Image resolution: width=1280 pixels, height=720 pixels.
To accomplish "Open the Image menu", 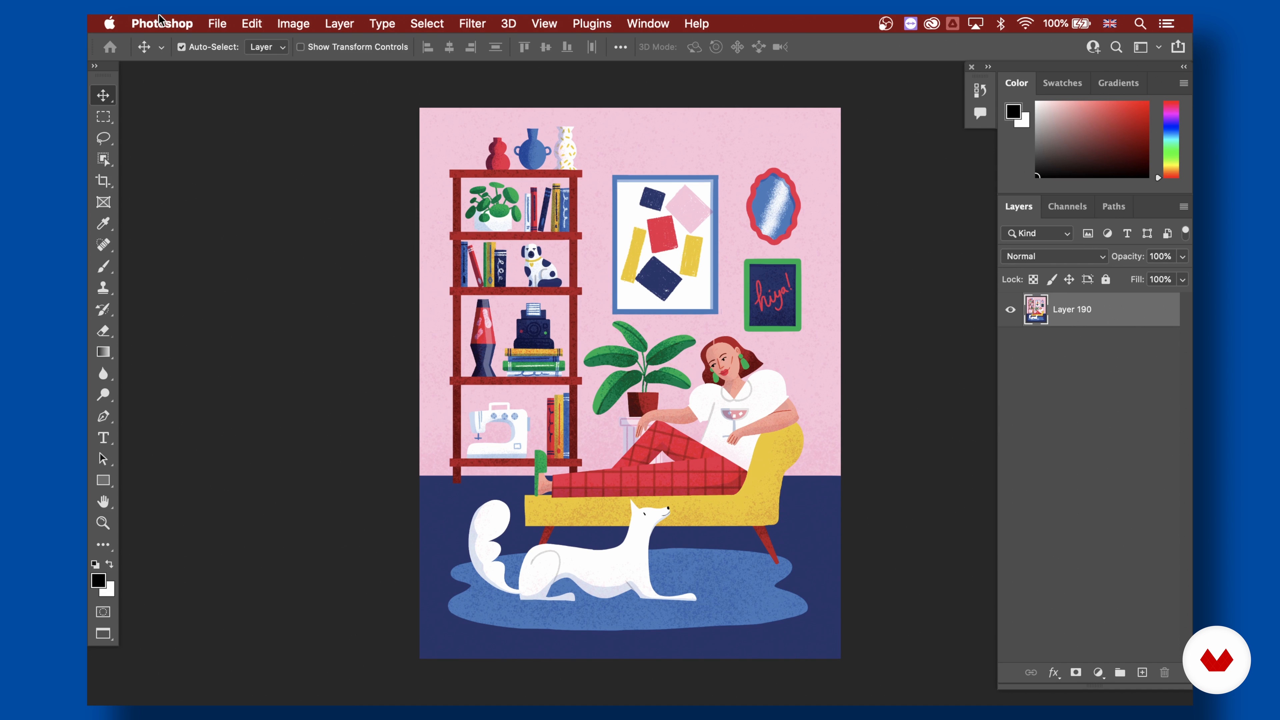I will 293,23.
